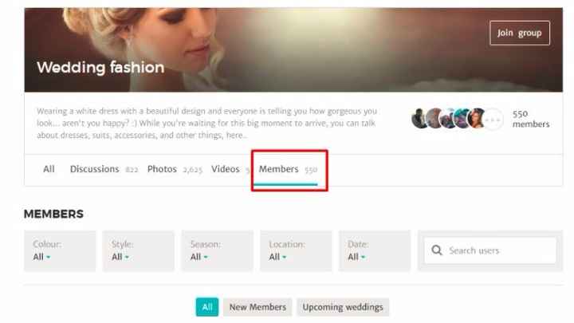Open the first member avatar thumbnail

[x=419, y=119]
